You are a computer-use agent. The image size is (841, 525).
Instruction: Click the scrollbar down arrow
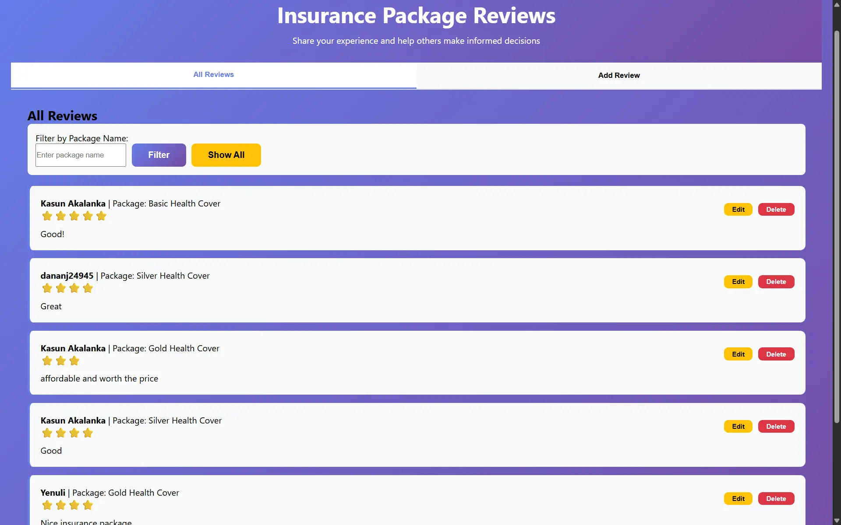pyautogui.click(x=837, y=521)
